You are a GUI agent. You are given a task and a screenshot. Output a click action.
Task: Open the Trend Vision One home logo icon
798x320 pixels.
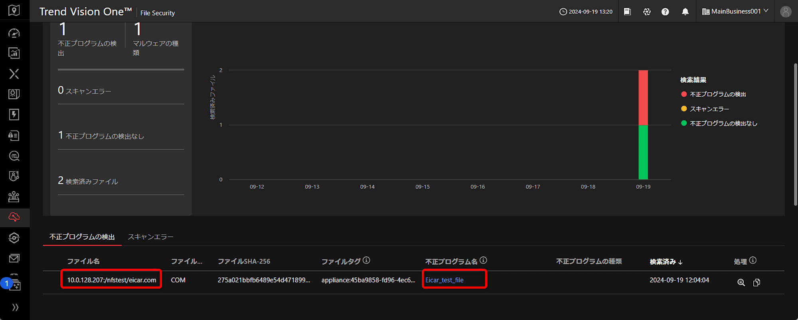point(14,10)
